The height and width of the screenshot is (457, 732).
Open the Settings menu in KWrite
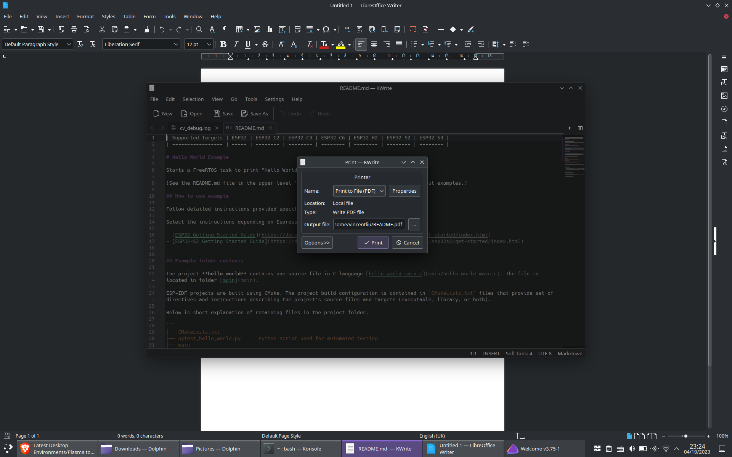(x=274, y=99)
